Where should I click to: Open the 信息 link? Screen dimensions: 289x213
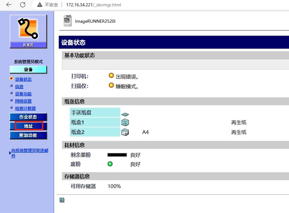tap(19, 87)
